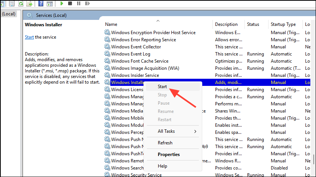Click the 'Windows R...' description cell
316x177 pixels.
tap(227, 161)
